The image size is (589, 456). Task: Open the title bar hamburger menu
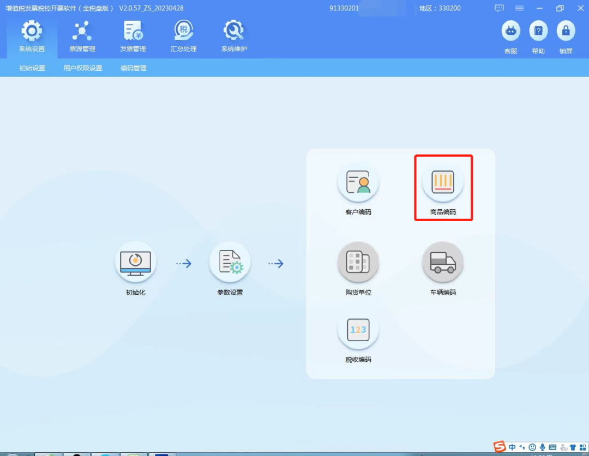pyautogui.click(x=519, y=8)
